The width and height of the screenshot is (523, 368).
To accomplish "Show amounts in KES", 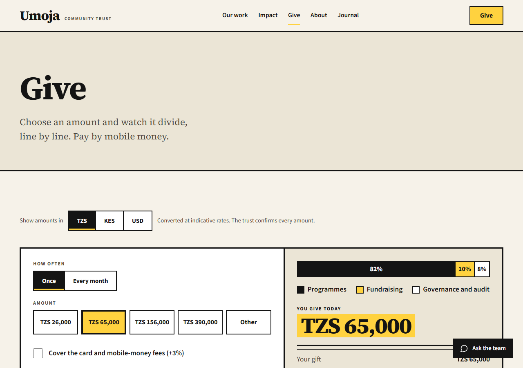I will click(110, 221).
